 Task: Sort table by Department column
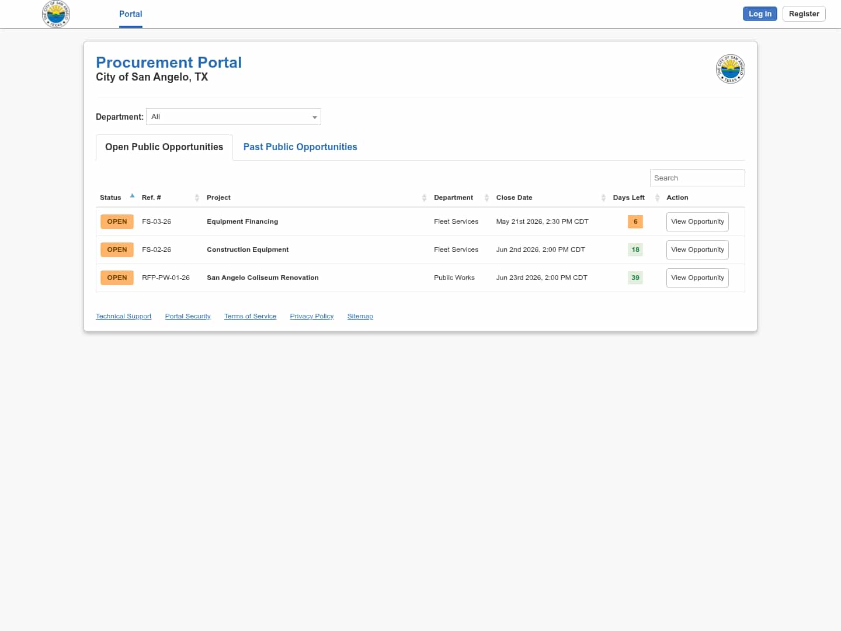(486, 197)
